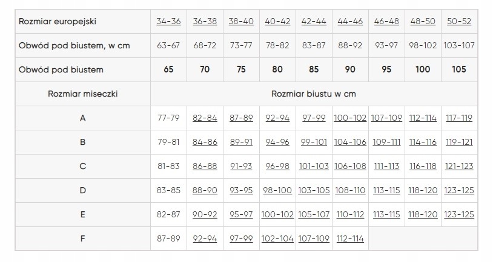Select the 84-86 link in row B
The image size is (493, 262).
[x=205, y=142]
